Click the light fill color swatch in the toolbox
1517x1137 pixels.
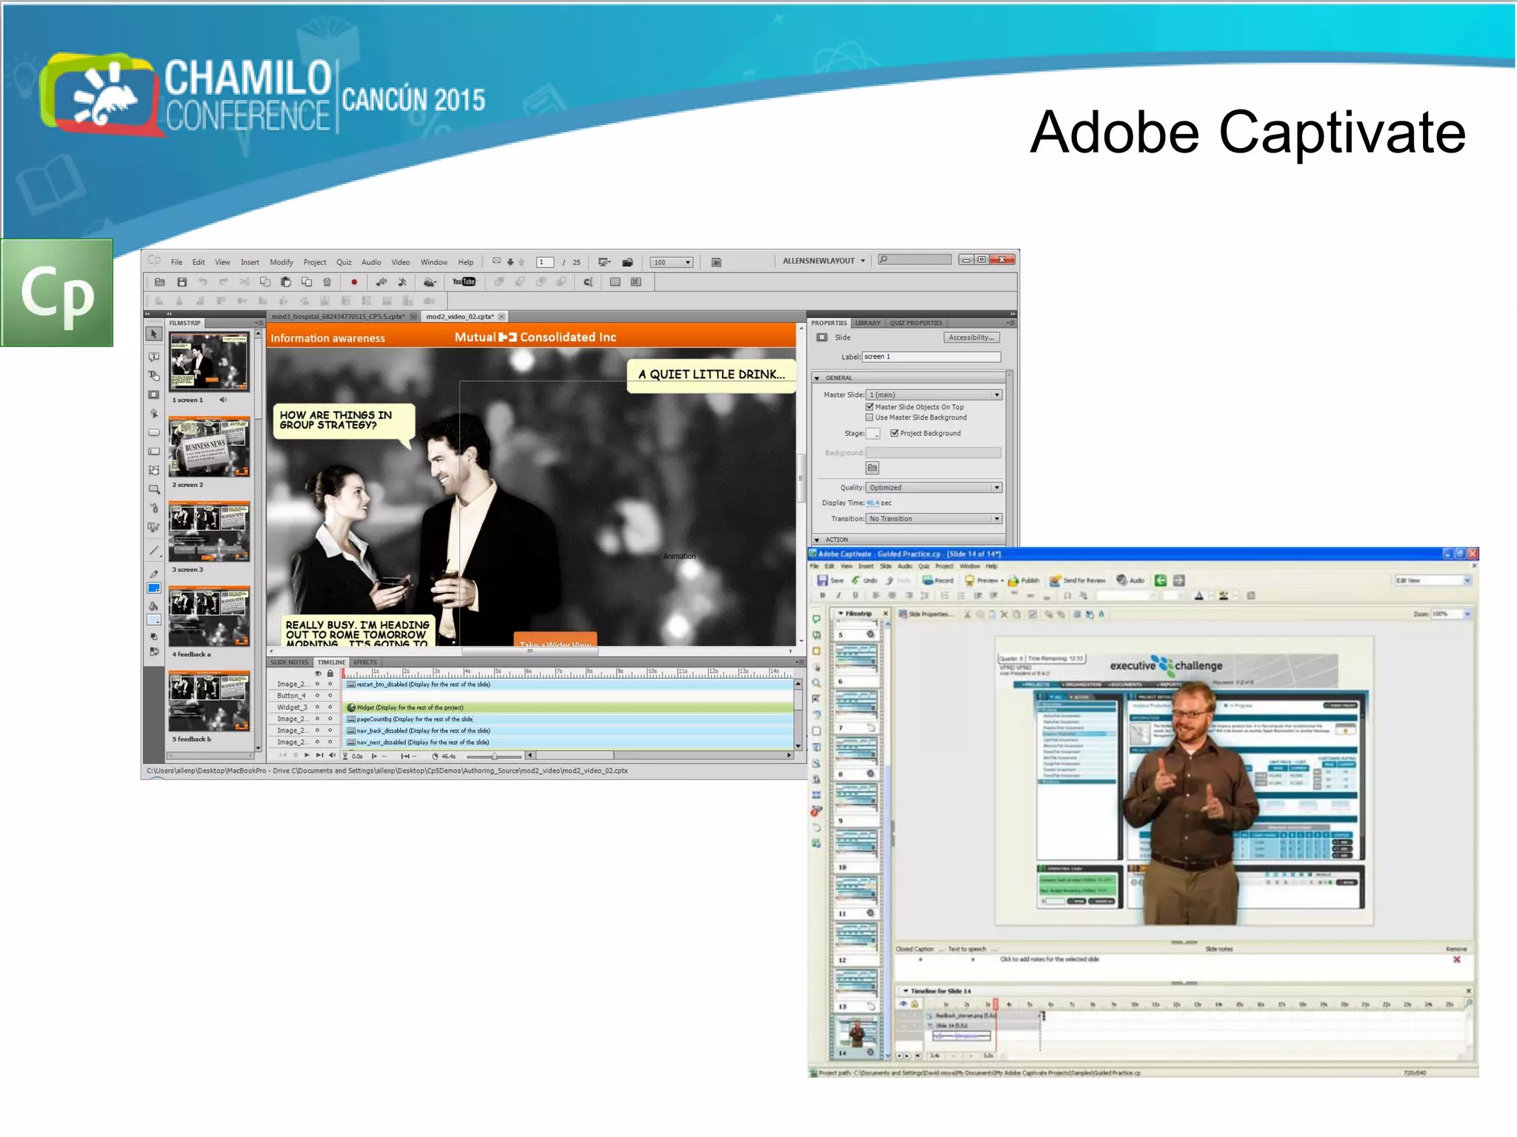[154, 620]
